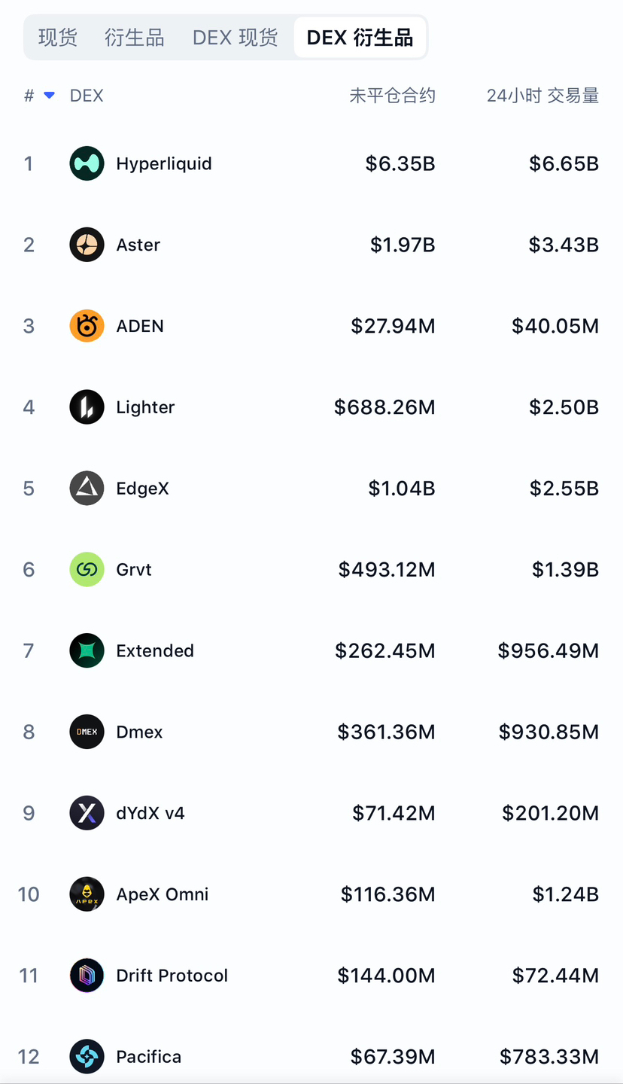Click the orange ADEN logo icon
623x1084 pixels.
point(87,326)
